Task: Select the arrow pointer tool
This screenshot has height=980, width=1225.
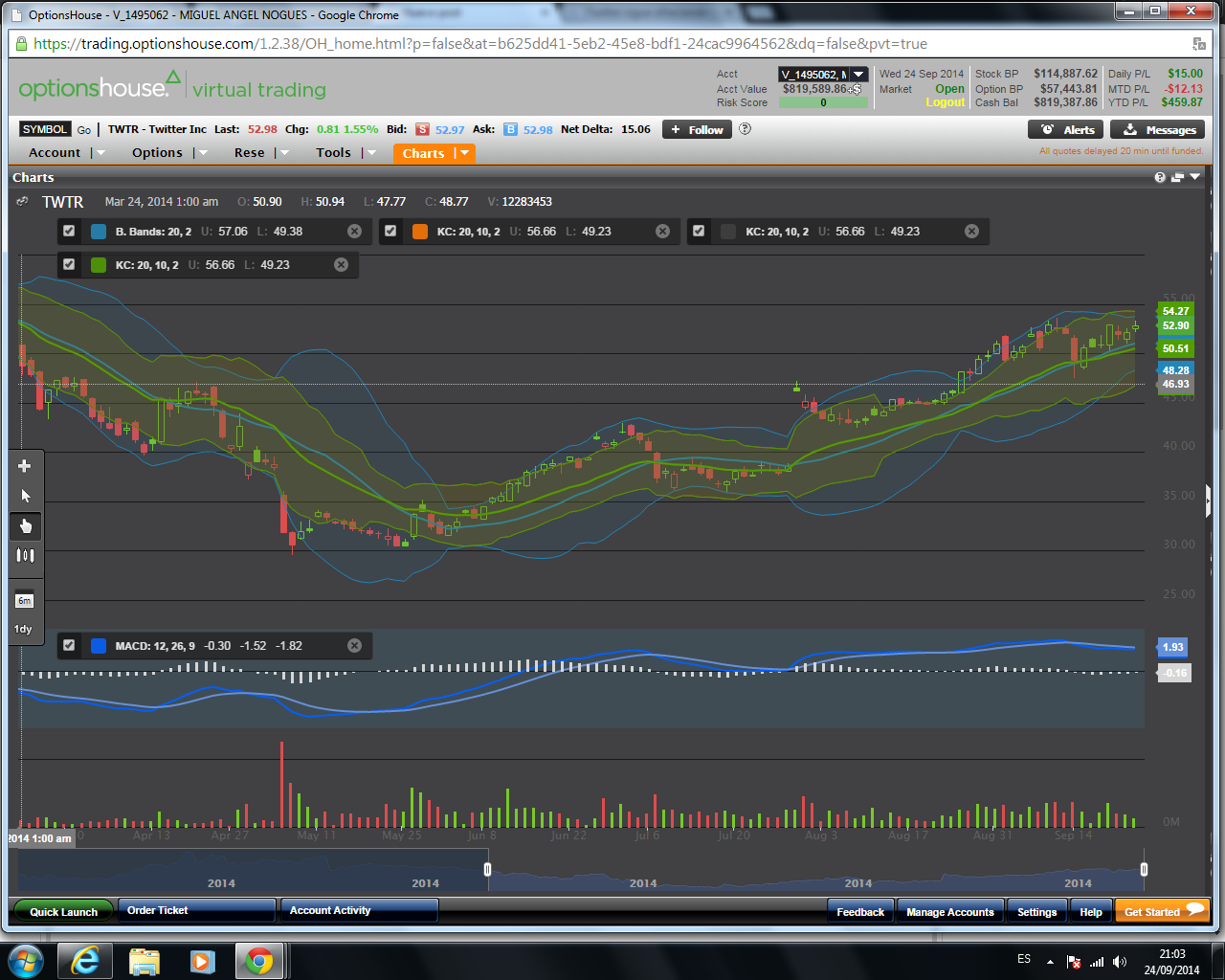Action: click(25, 496)
